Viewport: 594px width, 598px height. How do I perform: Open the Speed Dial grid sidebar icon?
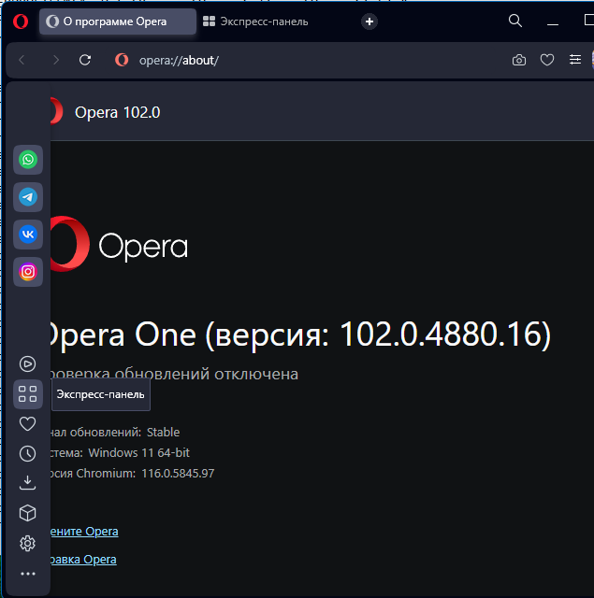(28, 394)
